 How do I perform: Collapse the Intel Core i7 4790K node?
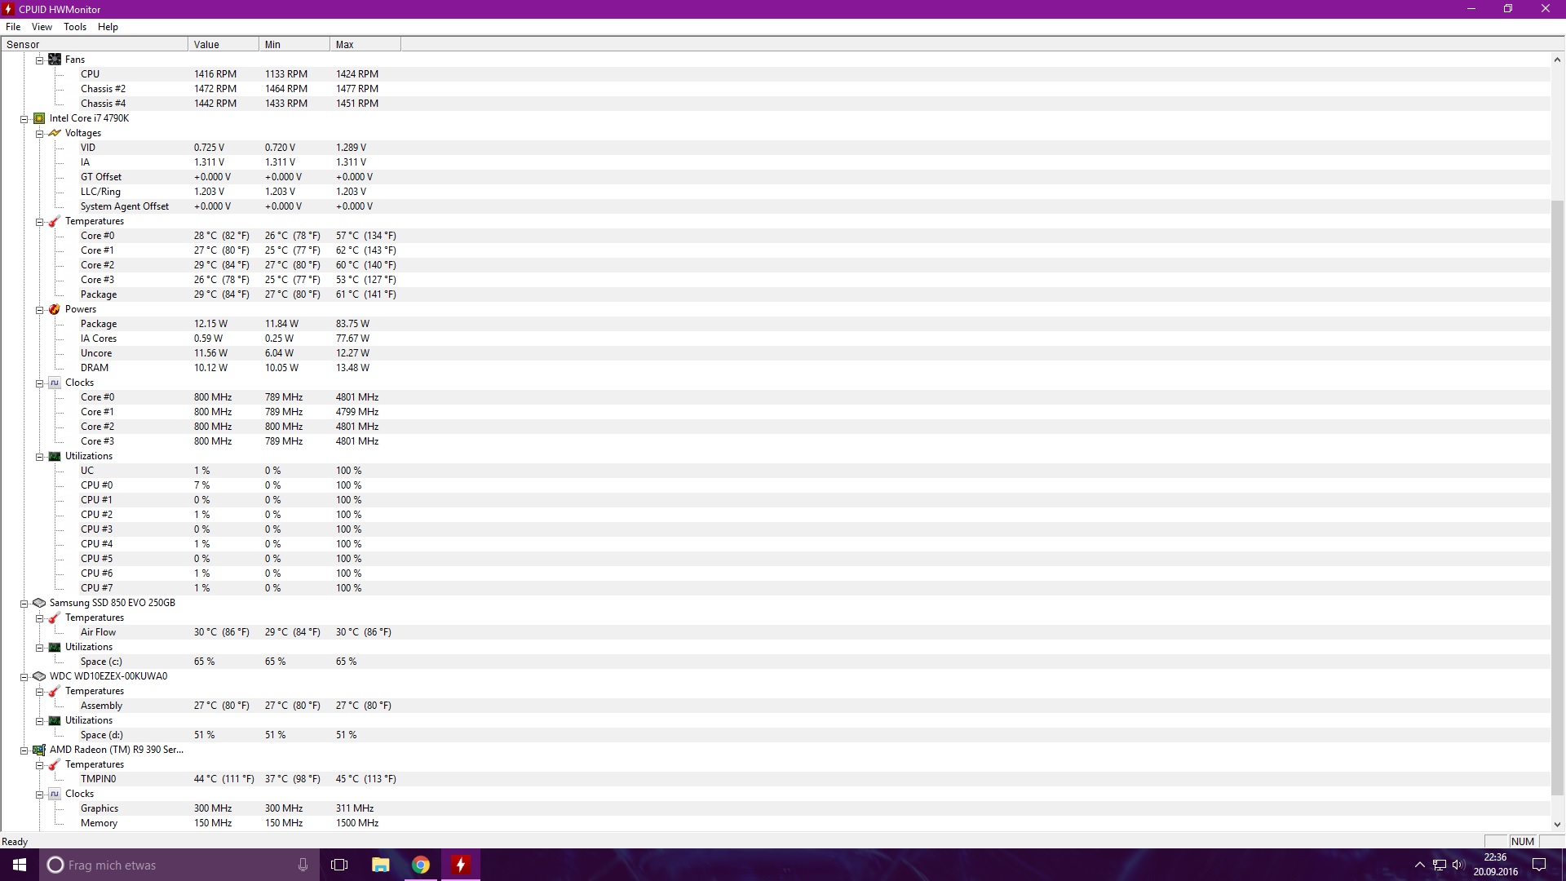24,119
